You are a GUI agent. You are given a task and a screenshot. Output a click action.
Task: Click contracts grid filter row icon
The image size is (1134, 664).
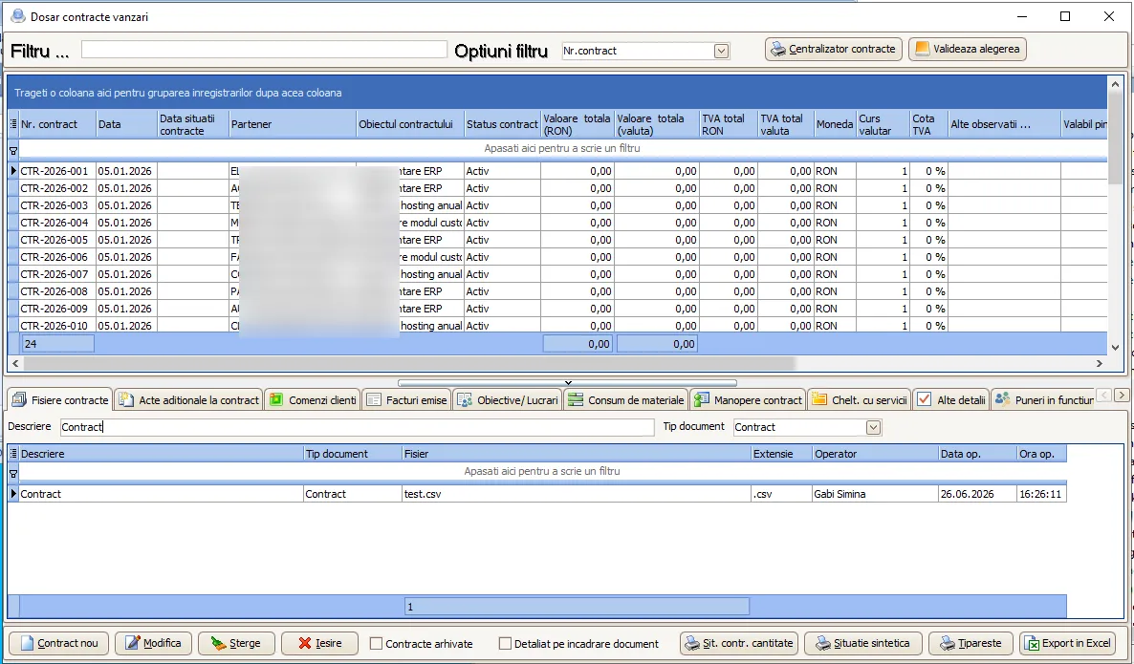coord(13,150)
